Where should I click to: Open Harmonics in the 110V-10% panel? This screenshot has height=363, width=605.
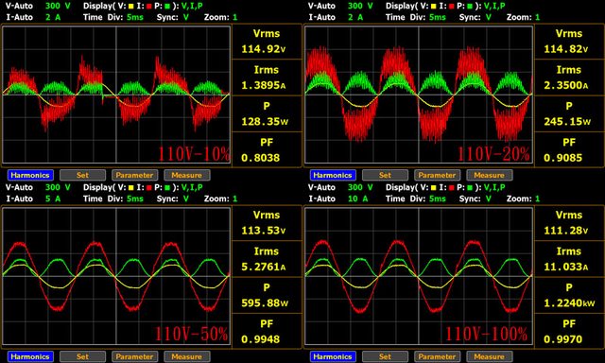[x=30, y=175]
